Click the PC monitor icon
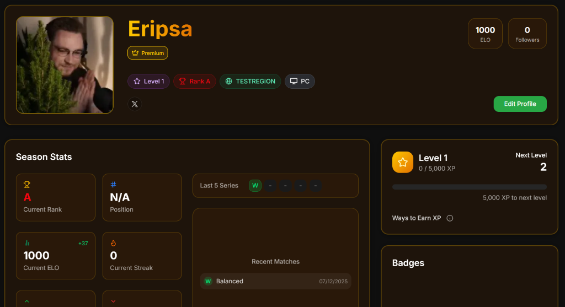The height and width of the screenshot is (307, 565). 294,82
